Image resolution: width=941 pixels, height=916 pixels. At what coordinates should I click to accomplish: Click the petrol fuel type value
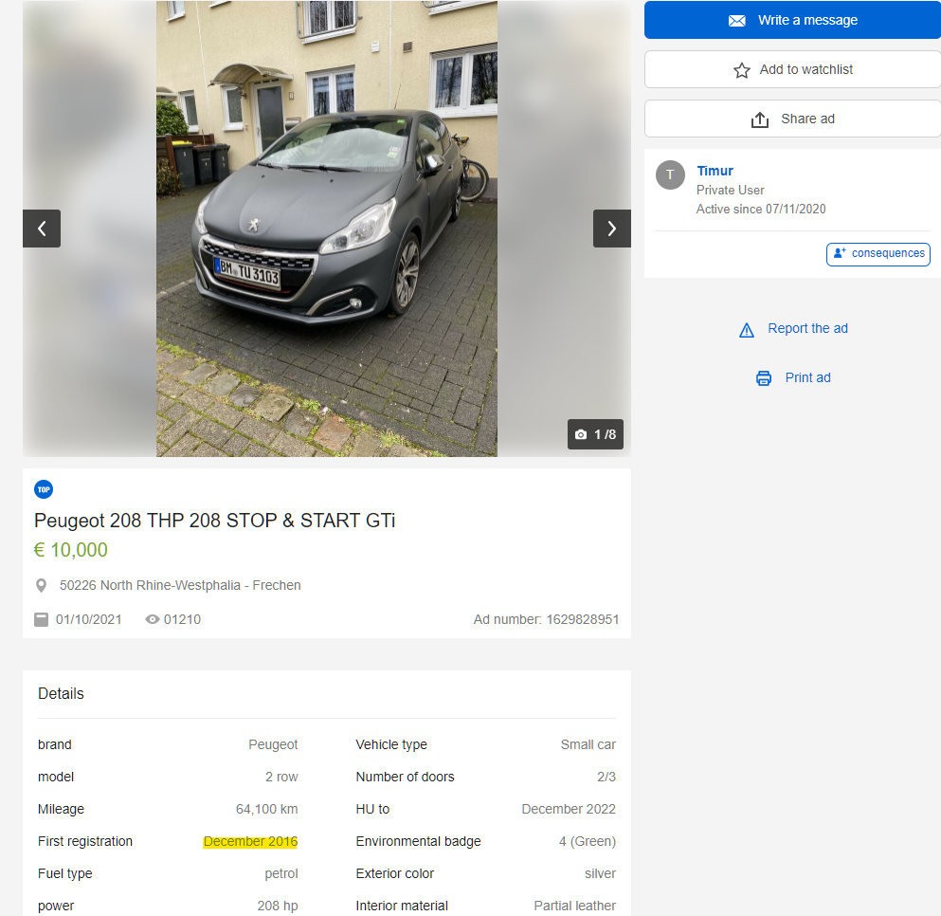pos(281,873)
